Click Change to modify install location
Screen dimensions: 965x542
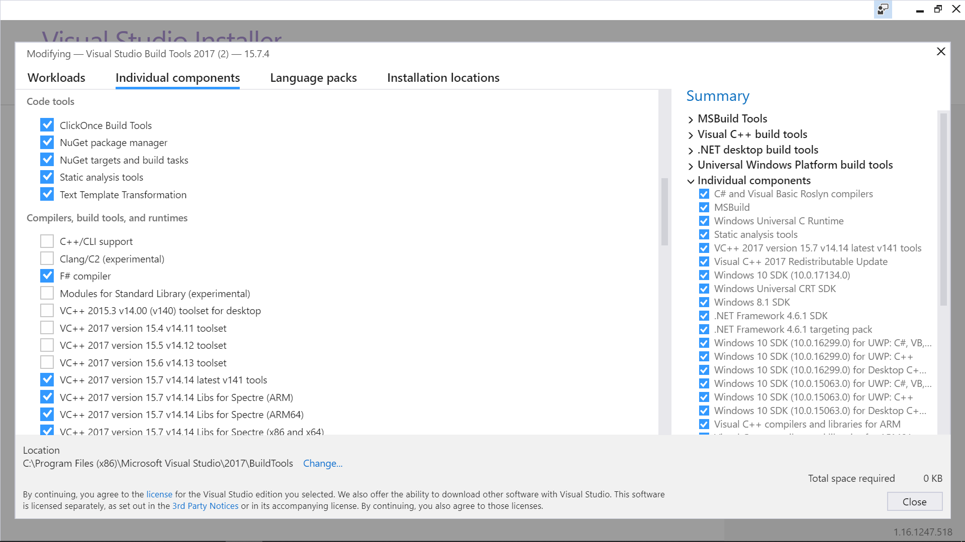tap(323, 463)
